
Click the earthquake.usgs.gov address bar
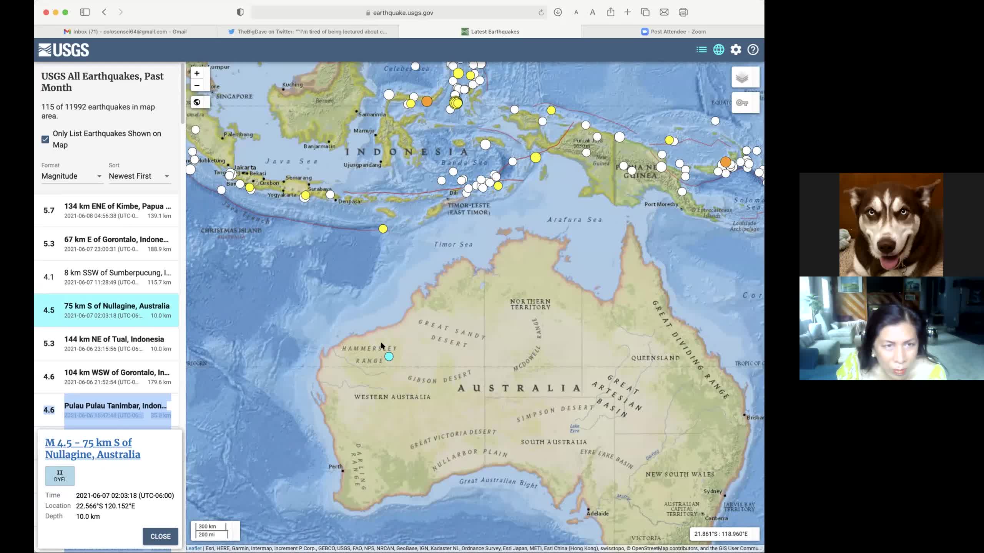(399, 13)
